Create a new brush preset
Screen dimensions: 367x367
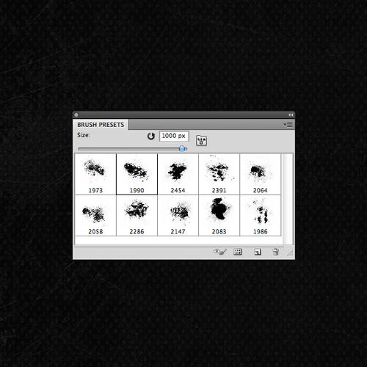(258, 252)
